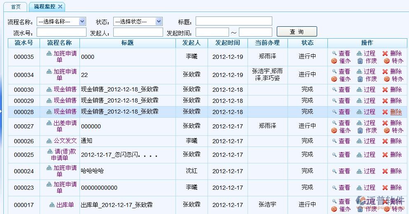The width and height of the screenshot is (409, 214).
Task: Click the 转办 icon for row 000035
Action: (387, 61)
